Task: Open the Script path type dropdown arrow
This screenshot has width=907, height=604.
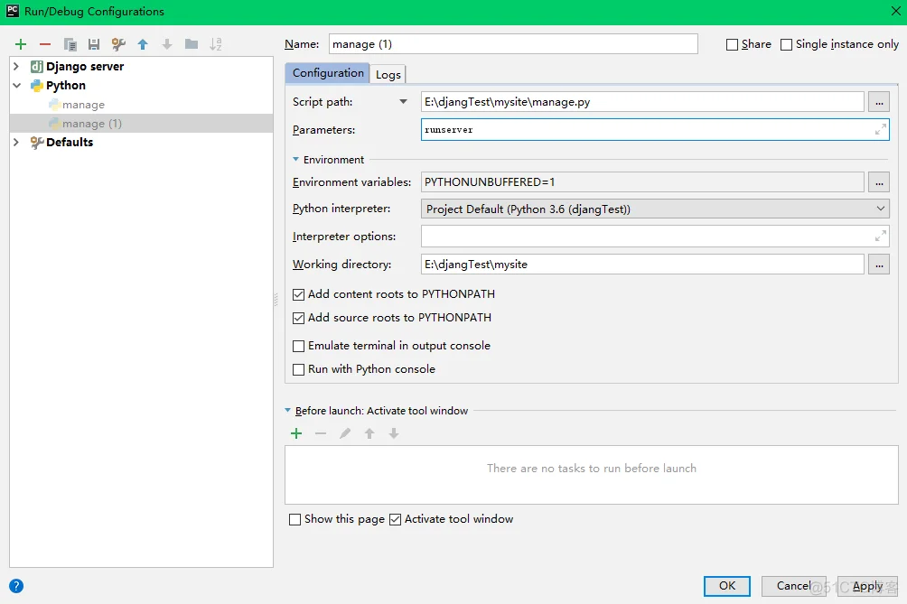Action: click(x=403, y=102)
